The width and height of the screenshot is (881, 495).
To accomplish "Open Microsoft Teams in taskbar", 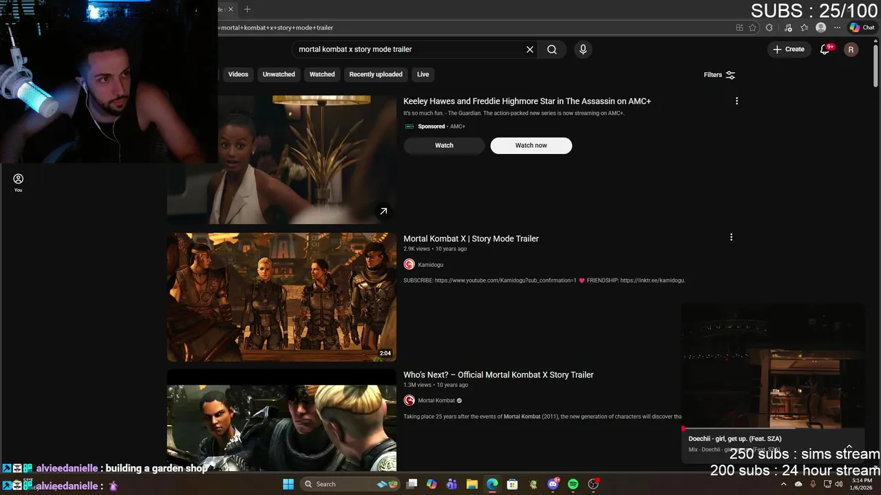I will tap(452, 484).
